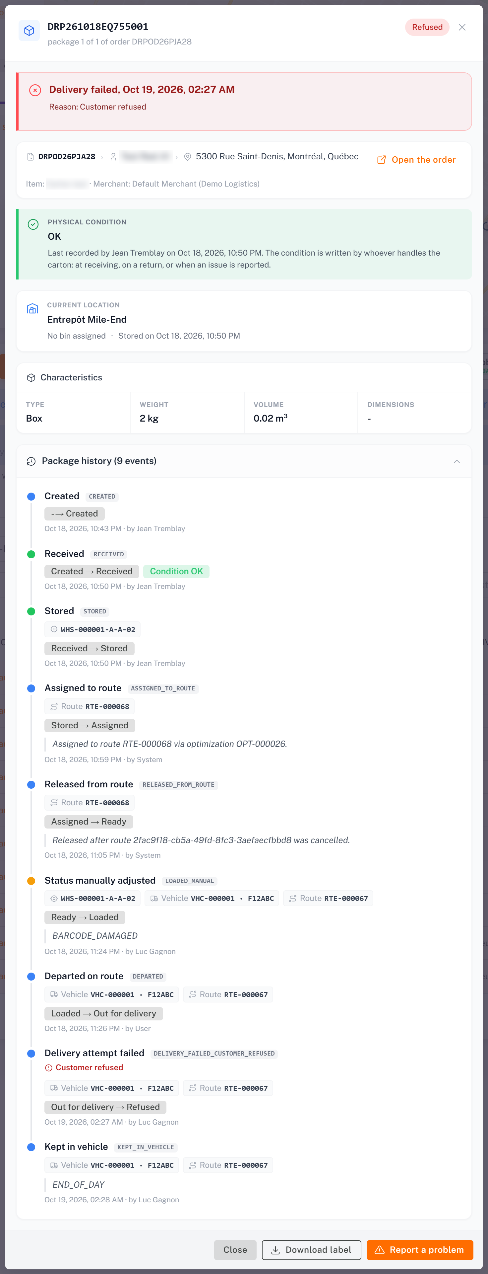Image resolution: width=488 pixels, height=1274 pixels.
Task: Click the package cube icon beside the tracking number
Action: click(x=29, y=31)
